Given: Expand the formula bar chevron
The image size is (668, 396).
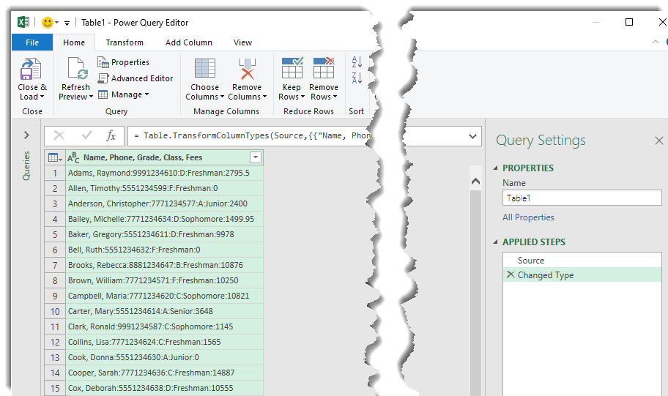Looking at the screenshot, I should click(x=472, y=136).
